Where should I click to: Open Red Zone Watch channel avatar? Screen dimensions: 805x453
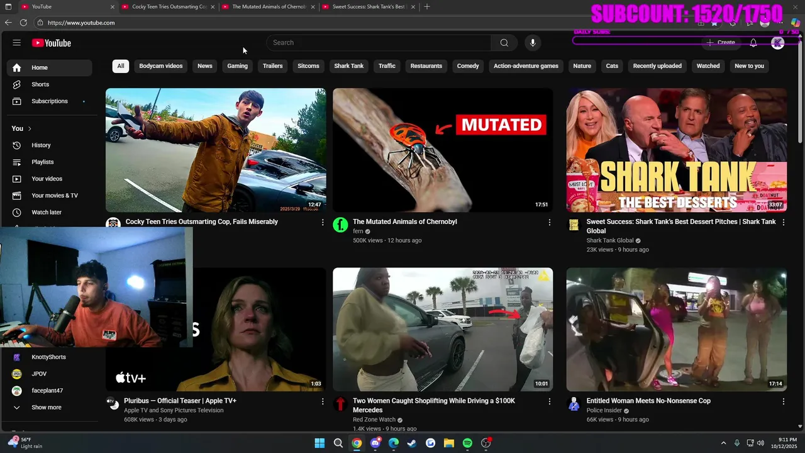click(x=340, y=404)
